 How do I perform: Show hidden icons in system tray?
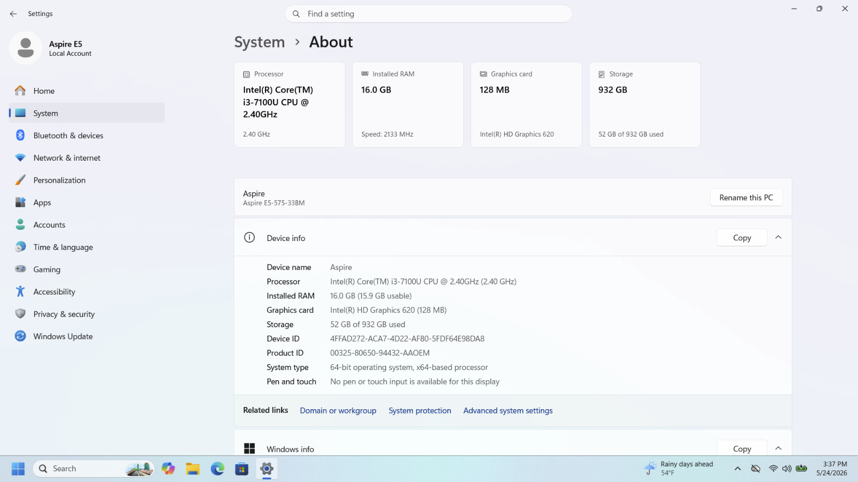tap(738, 469)
